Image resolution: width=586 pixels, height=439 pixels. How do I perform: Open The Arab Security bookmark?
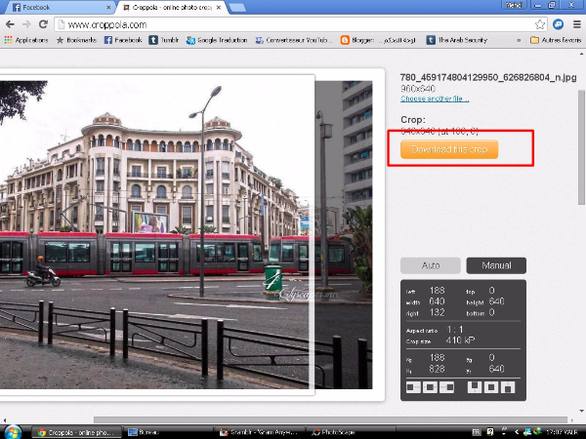pyautogui.click(x=457, y=40)
